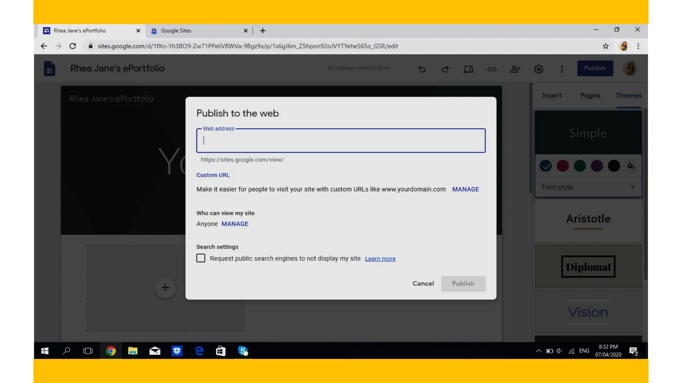Expand the Font style dropdown

588,187
